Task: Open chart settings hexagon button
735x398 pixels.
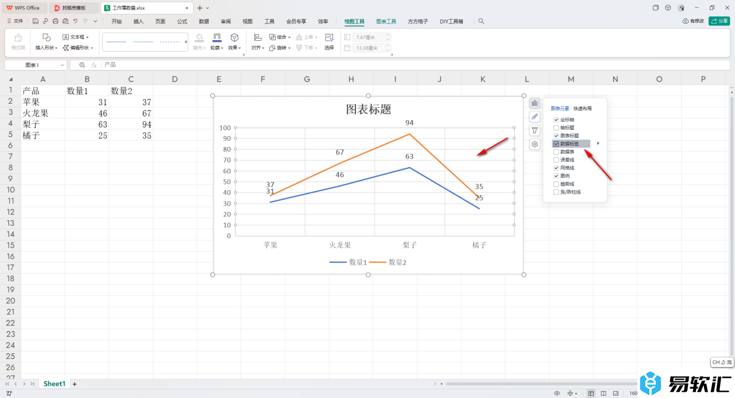Action: [x=535, y=144]
